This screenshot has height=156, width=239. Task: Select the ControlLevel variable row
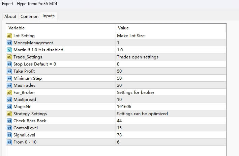(26, 128)
